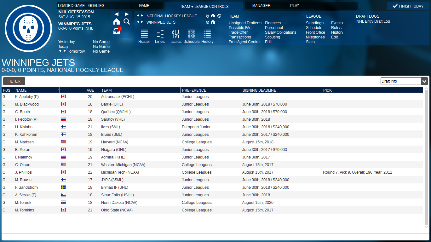Go back with the left arrow navigation icon
Viewport: 431px width, 242px height.
click(x=117, y=14)
